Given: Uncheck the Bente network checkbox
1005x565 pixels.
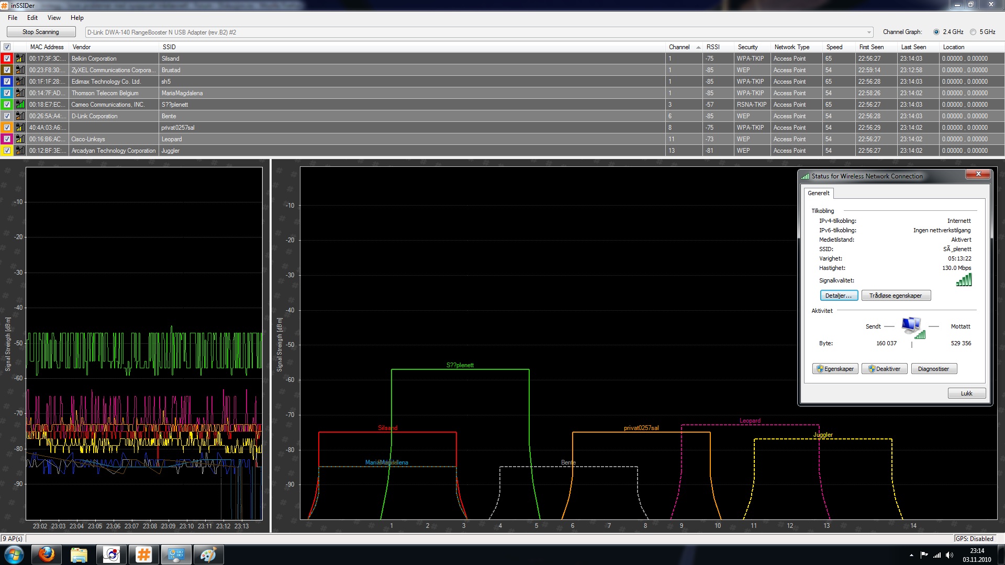Looking at the screenshot, I should 7,116.
